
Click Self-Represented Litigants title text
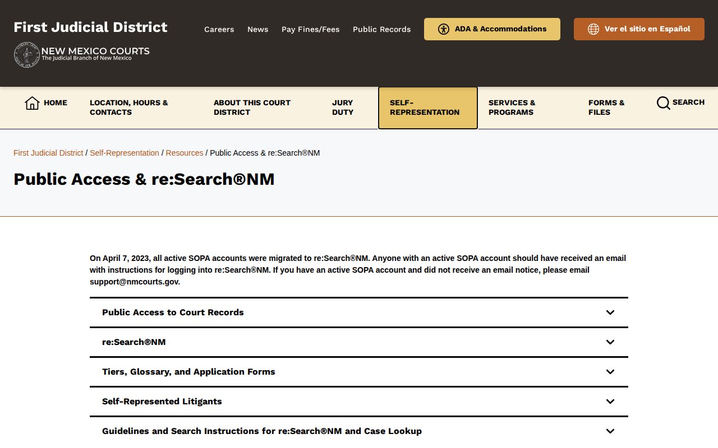tap(162, 402)
